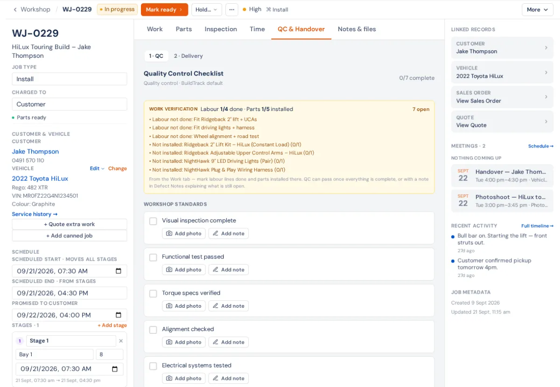Click the Bay 1 field
Screen dimensions: 560x387
coord(55,354)
